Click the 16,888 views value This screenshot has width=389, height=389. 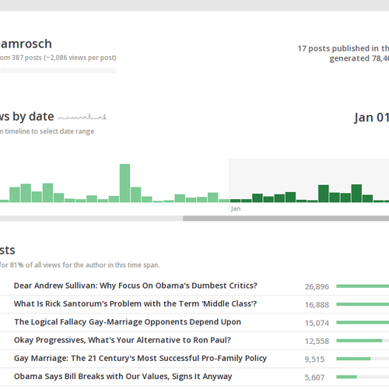pyautogui.click(x=317, y=305)
